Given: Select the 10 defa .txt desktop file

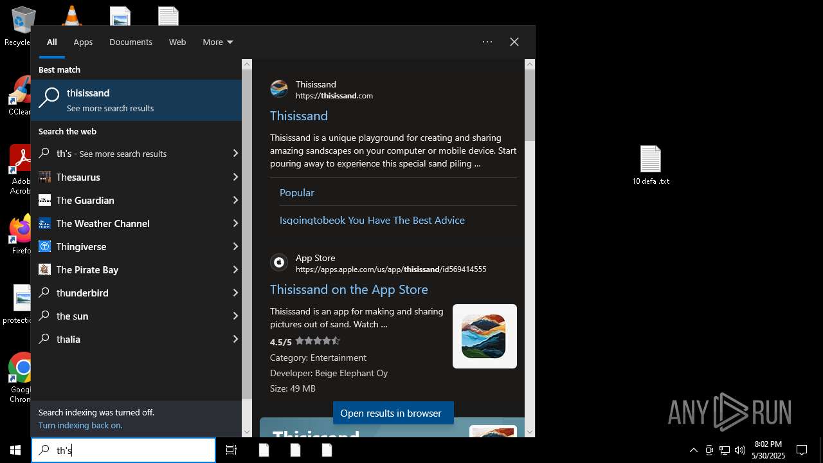Looking at the screenshot, I should 651,165.
